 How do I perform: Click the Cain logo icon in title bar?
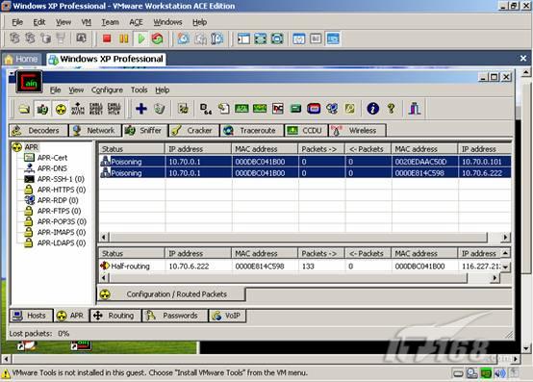(29, 82)
